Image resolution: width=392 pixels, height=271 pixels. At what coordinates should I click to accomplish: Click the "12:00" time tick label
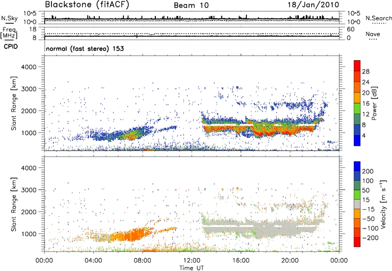(192, 261)
